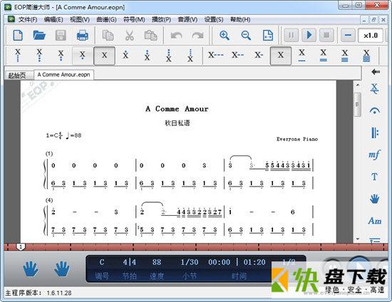The width and height of the screenshot is (392, 302).
Task: Open fingering hand tool in side panel
Action: (x=374, y=199)
